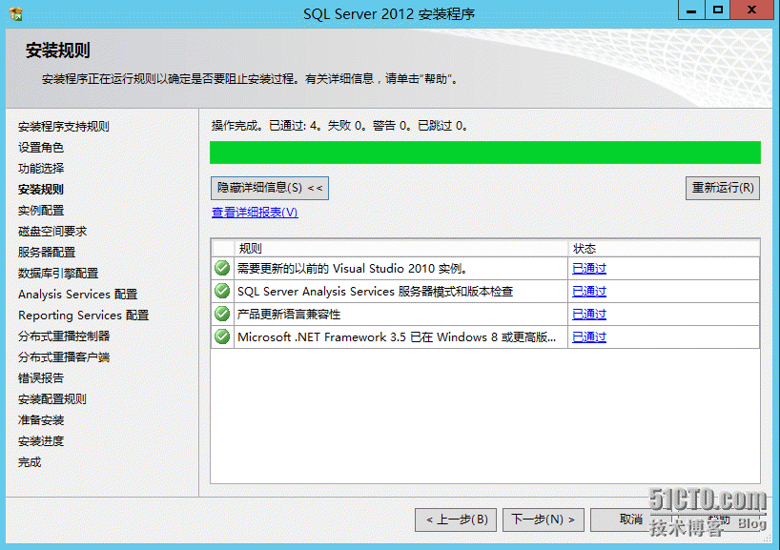Viewport: 780px width, 550px height.
Task: Select 安装进度 step in sidebar
Action: point(41,441)
